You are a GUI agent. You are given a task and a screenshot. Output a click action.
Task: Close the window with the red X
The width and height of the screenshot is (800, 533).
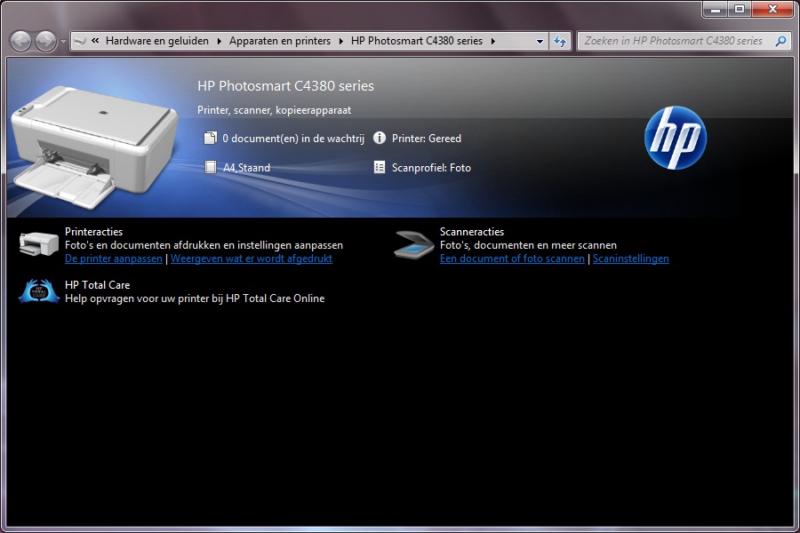pyautogui.click(x=772, y=9)
